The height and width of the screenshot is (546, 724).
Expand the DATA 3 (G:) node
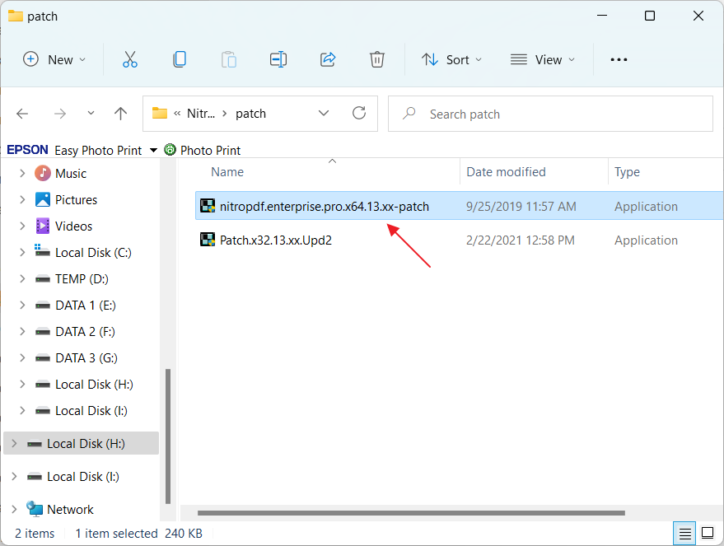point(22,357)
